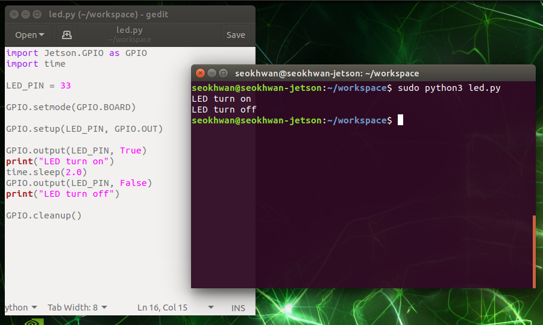Viewport: 543px width, 325px height.
Task: Click the NVIDIA logo at the desktop bottom
Action: 34,322
